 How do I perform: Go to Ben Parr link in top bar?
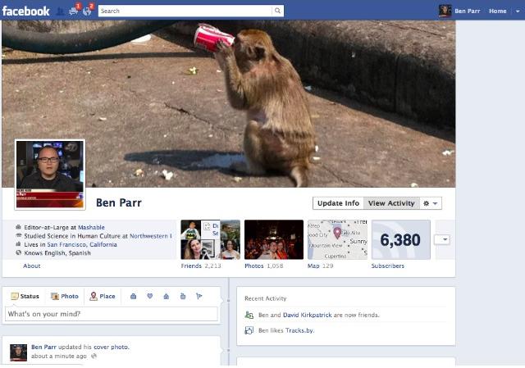point(467,11)
